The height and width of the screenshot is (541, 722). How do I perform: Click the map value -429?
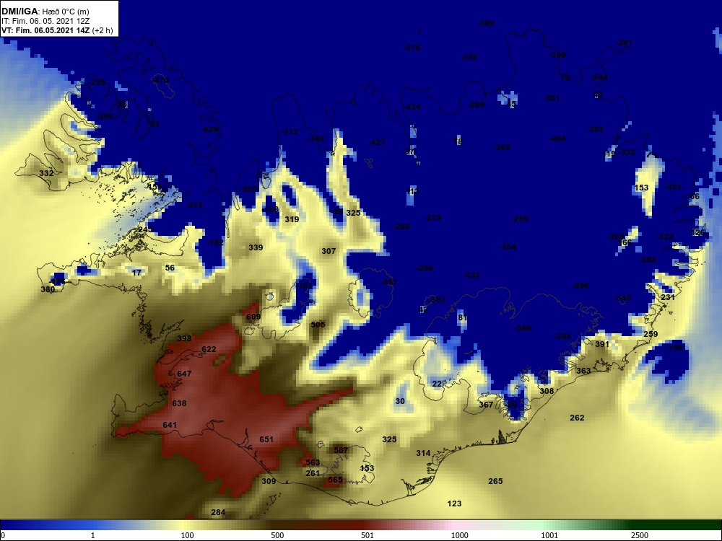210,129
